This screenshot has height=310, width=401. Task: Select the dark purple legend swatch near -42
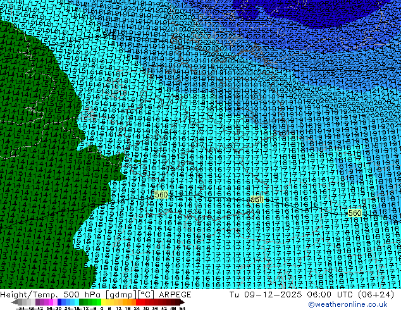tap(37, 302)
